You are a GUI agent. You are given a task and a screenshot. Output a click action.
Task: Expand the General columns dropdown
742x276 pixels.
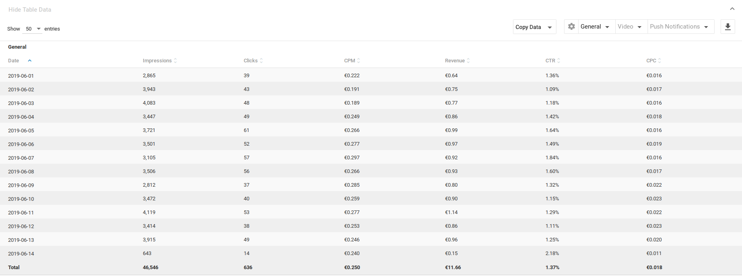[595, 27]
